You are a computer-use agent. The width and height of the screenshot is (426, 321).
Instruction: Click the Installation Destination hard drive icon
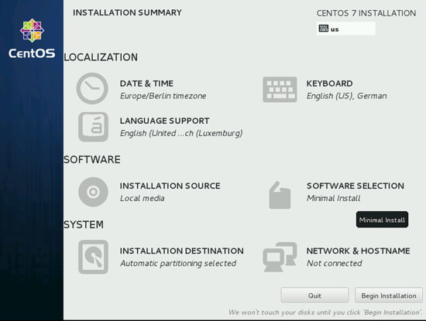[x=93, y=257]
